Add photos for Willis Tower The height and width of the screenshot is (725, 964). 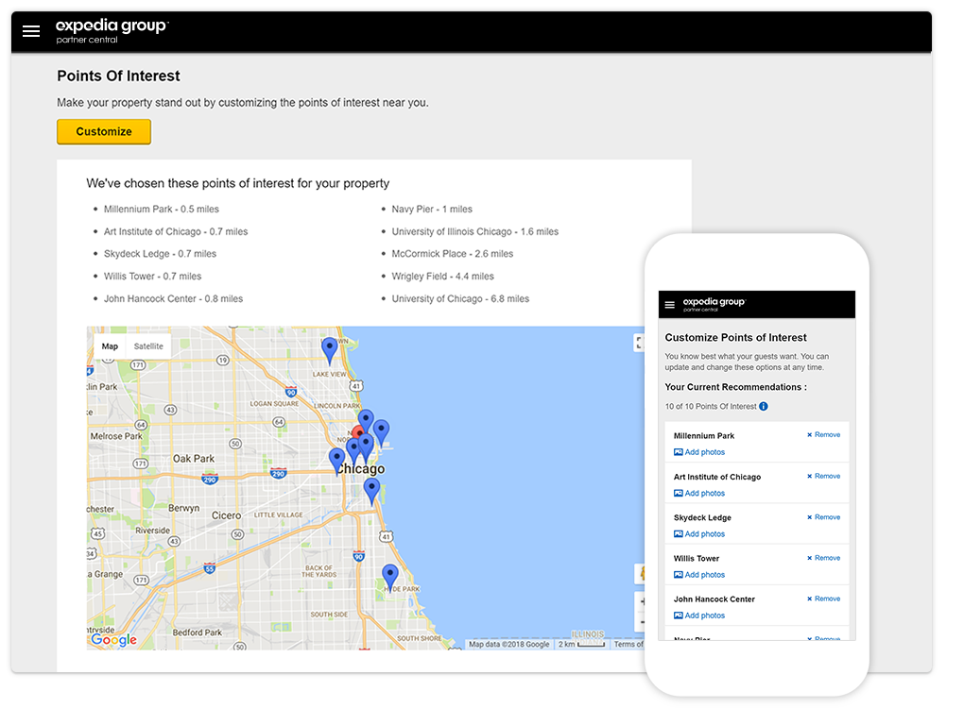699,575
